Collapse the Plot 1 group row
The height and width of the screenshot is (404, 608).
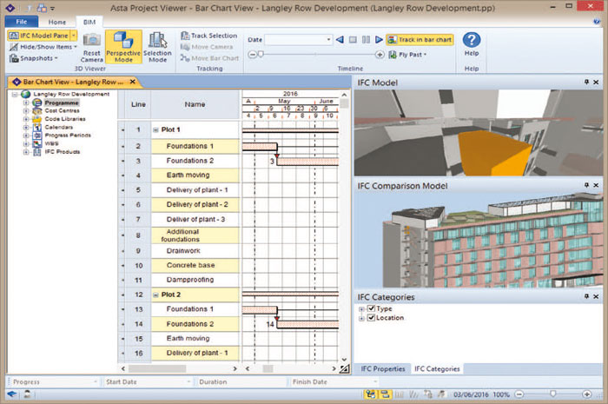[x=156, y=129]
